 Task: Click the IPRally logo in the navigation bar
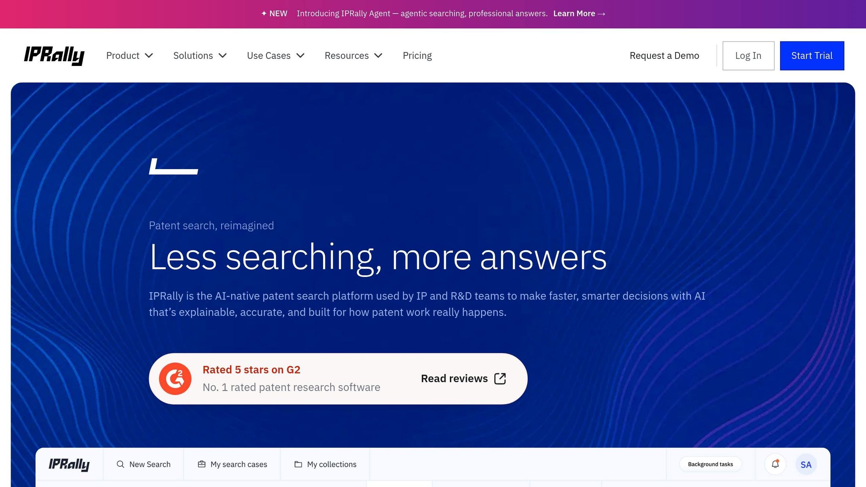pos(54,55)
